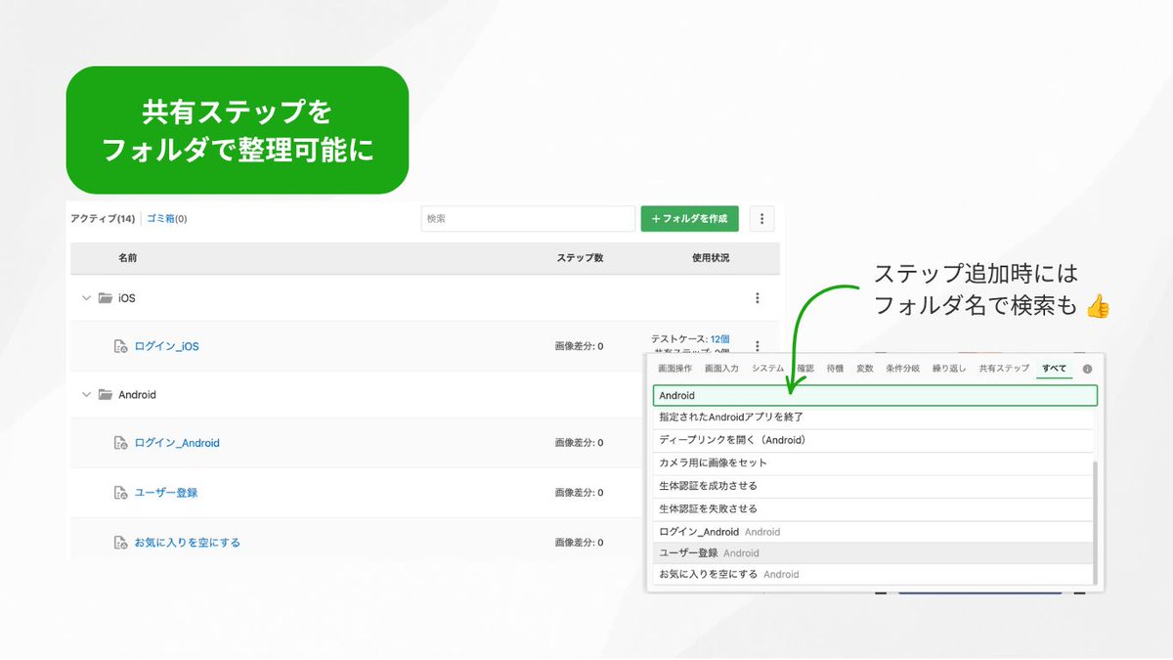Open the ログイン_iOS shared step link
This screenshot has width=1173, height=660.
tap(166, 346)
